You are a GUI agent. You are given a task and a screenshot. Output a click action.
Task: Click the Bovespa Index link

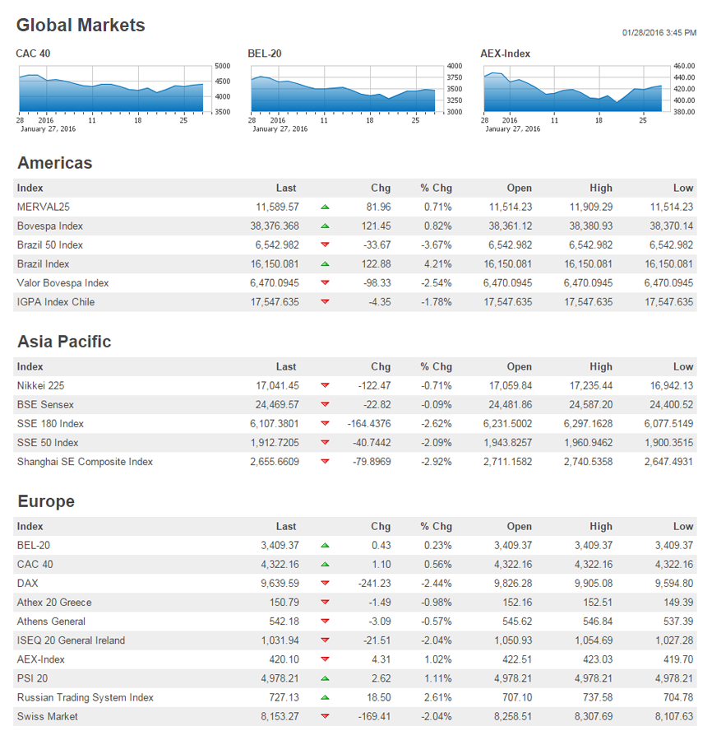[49, 226]
